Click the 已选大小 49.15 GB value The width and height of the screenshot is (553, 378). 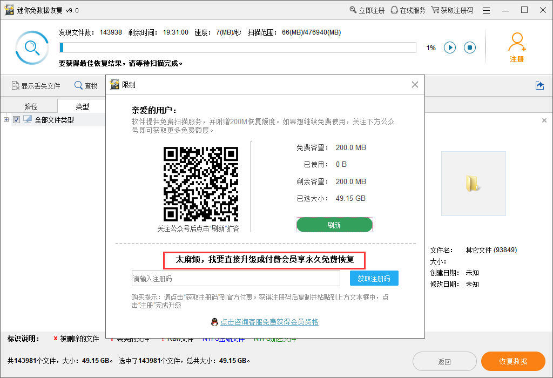point(350,199)
